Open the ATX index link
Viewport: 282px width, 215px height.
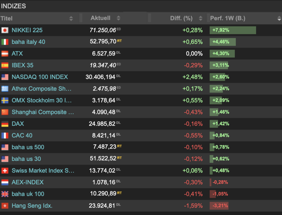tap(17, 54)
